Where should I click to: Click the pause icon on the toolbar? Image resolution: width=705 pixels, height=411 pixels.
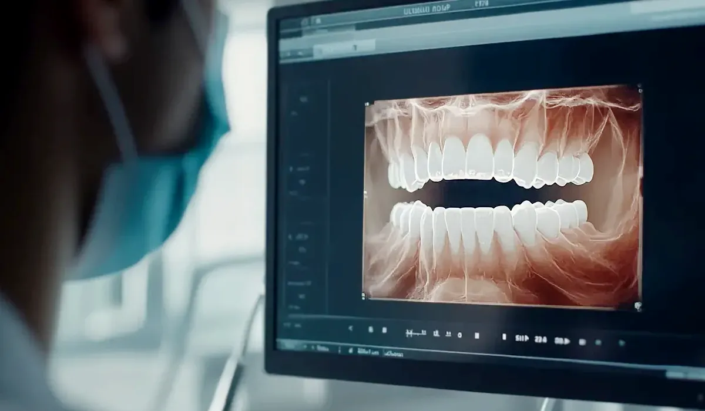(476, 335)
